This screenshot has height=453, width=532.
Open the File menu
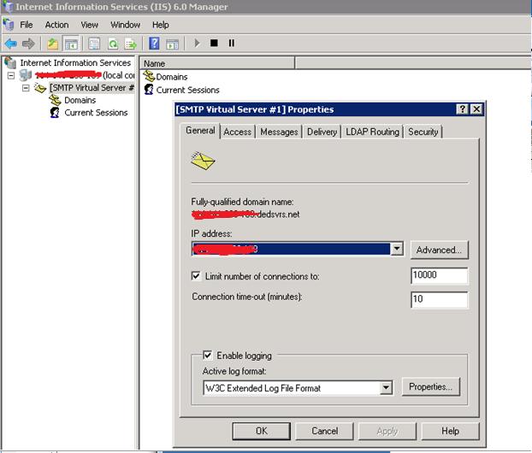[27, 25]
